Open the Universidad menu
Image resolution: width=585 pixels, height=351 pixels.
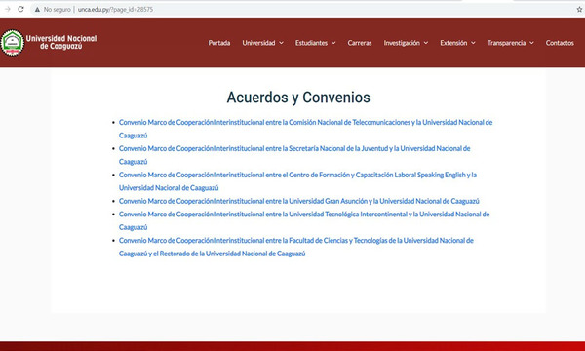(258, 43)
